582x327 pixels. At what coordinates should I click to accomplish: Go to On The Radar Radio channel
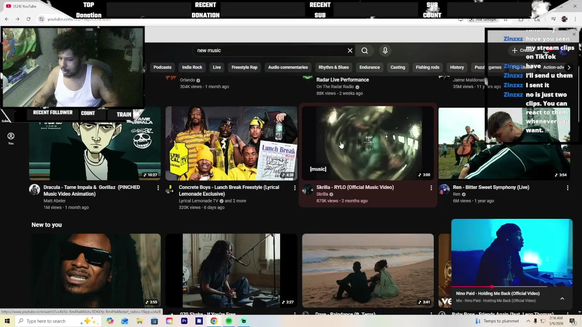(x=335, y=87)
